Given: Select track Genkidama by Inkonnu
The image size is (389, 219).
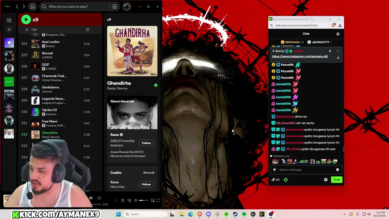Looking at the screenshot, I should 61,89.
